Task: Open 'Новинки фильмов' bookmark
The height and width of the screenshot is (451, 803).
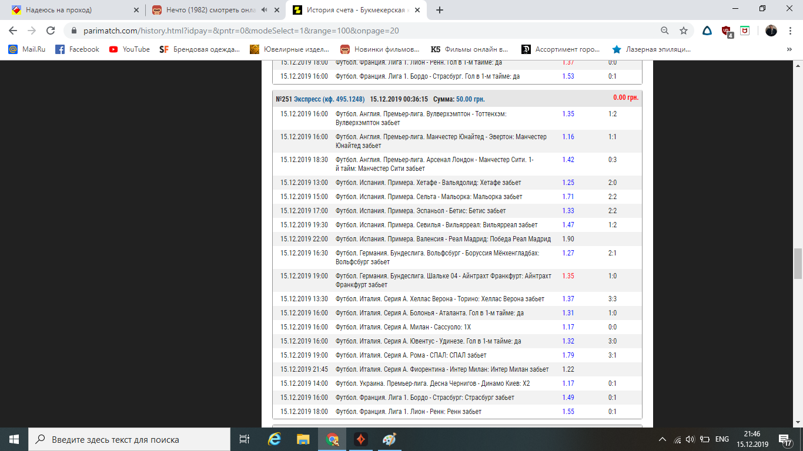Action: pyautogui.click(x=380, y=49)
